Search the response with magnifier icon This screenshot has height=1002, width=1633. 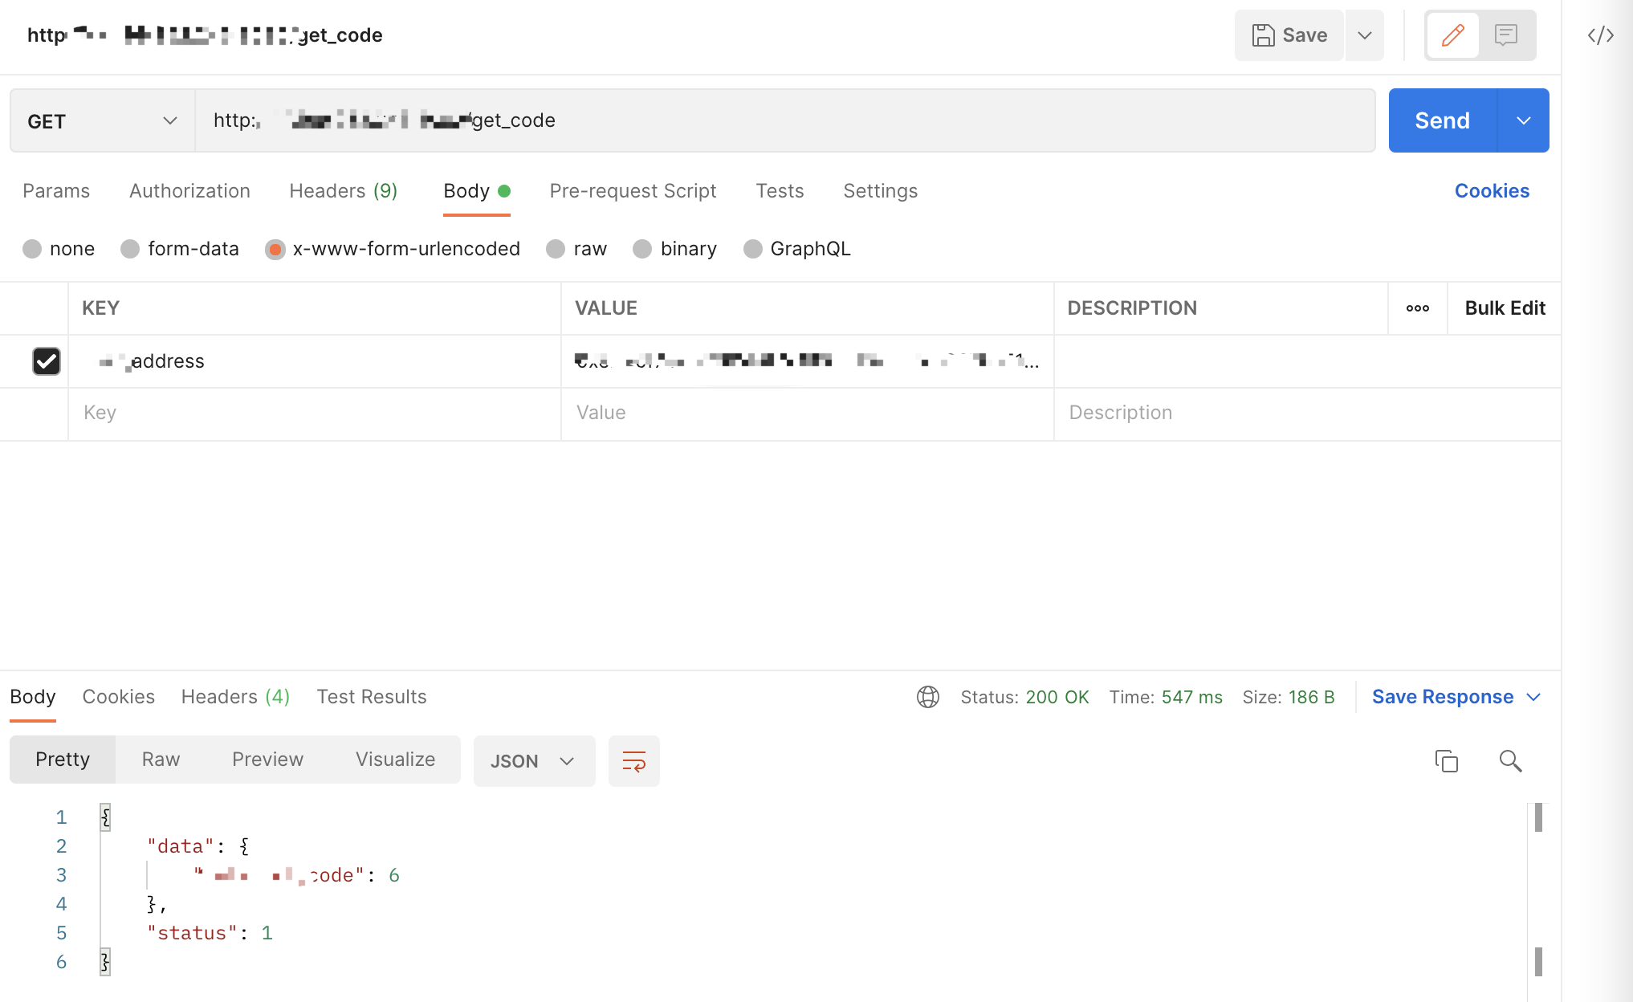click(x=1510, y=760)
